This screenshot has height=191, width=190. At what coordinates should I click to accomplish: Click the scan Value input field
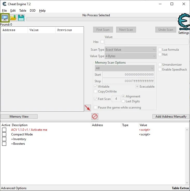146,42
